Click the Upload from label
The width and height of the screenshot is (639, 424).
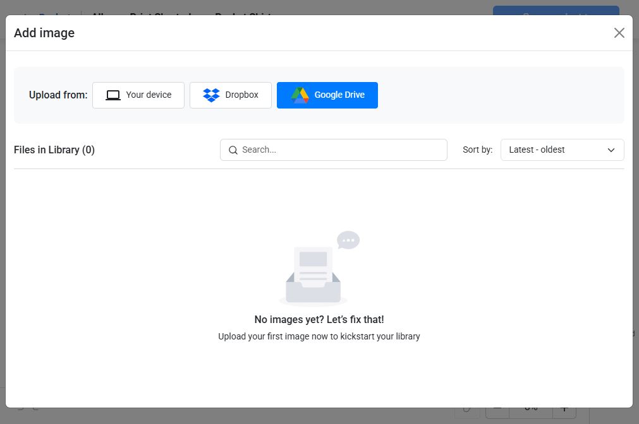tap(58, 95)
